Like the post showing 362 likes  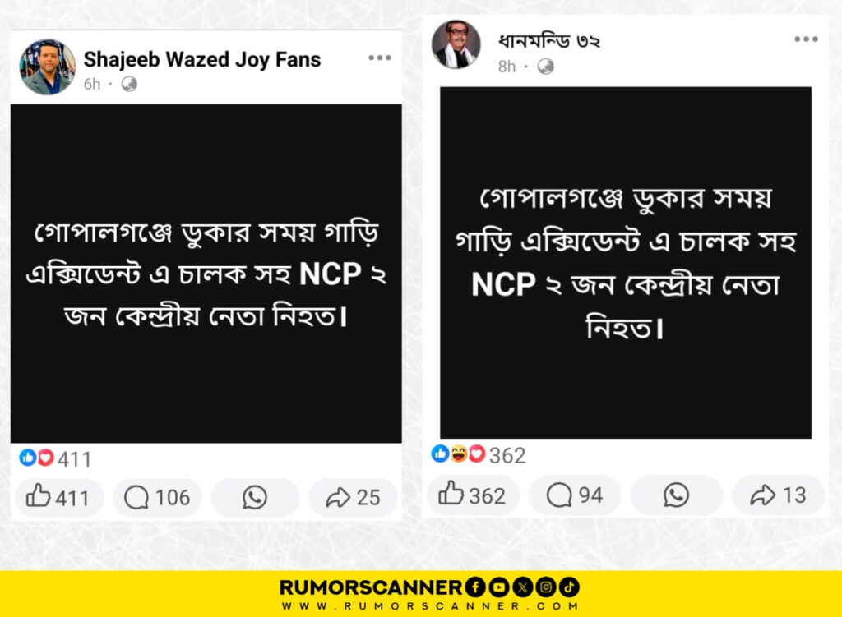473,495
